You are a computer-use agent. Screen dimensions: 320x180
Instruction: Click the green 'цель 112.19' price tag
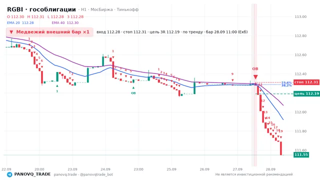[x=306, y=93]
